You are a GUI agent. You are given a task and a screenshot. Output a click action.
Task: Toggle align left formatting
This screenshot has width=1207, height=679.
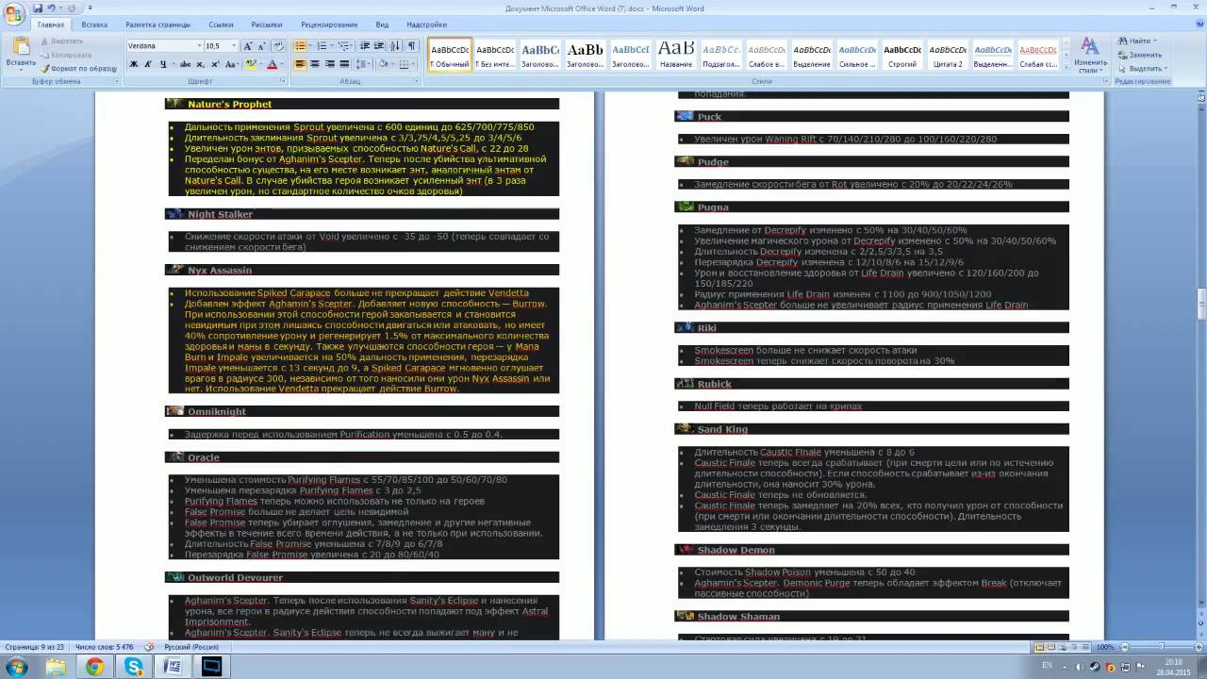tap(300, 64)
